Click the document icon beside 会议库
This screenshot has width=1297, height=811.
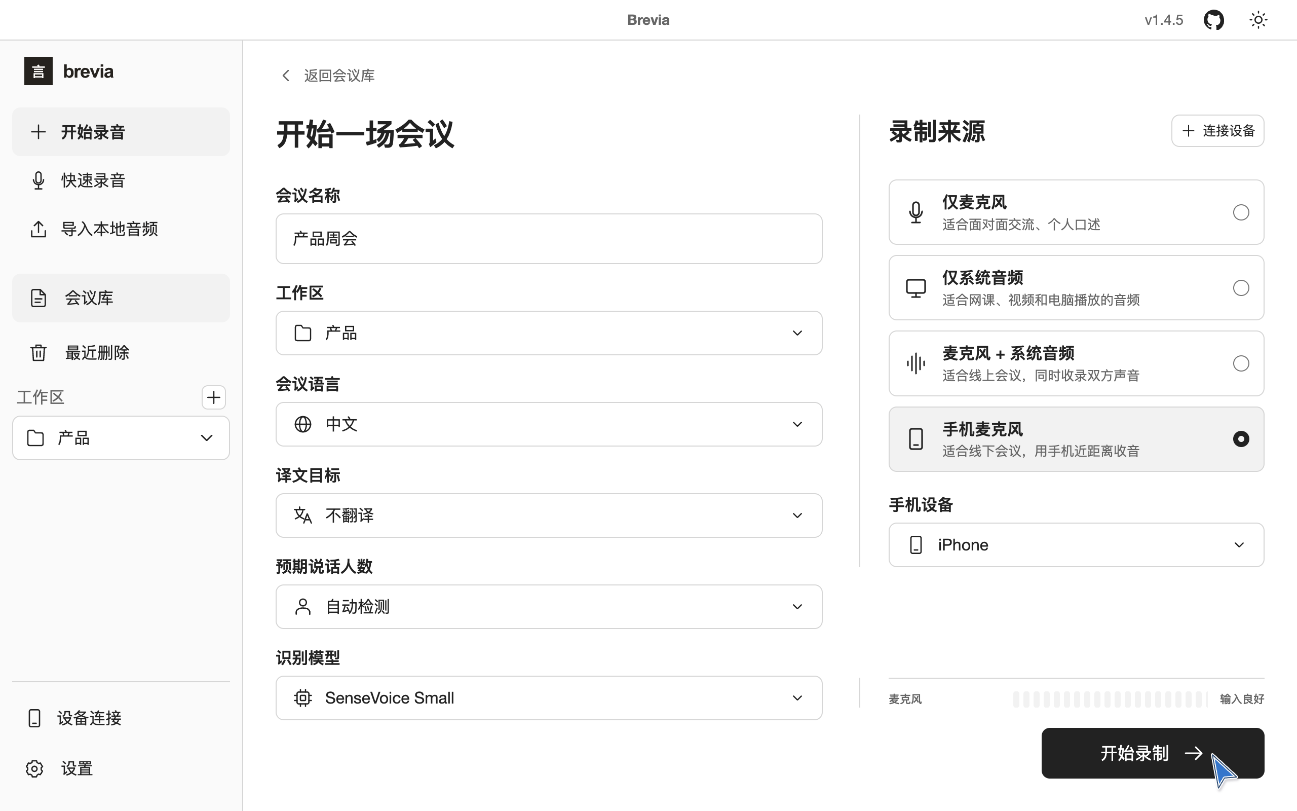point(38,298)
